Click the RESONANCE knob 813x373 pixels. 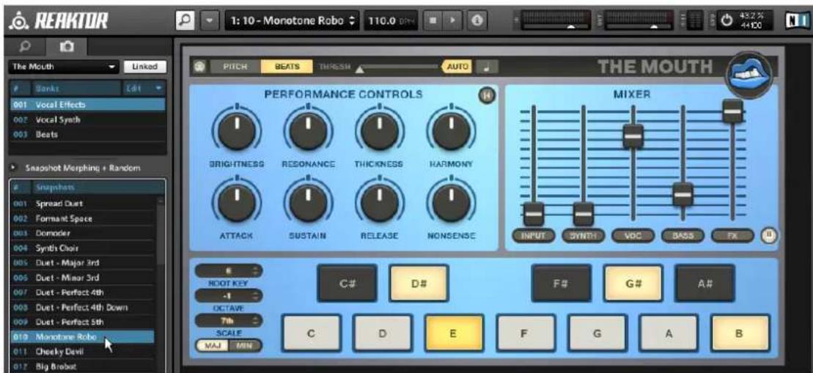tap(309, 132)
